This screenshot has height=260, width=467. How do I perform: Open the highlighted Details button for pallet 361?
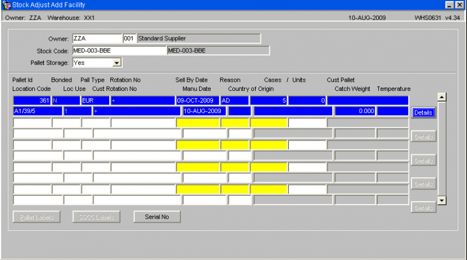[x=423, y=113]
